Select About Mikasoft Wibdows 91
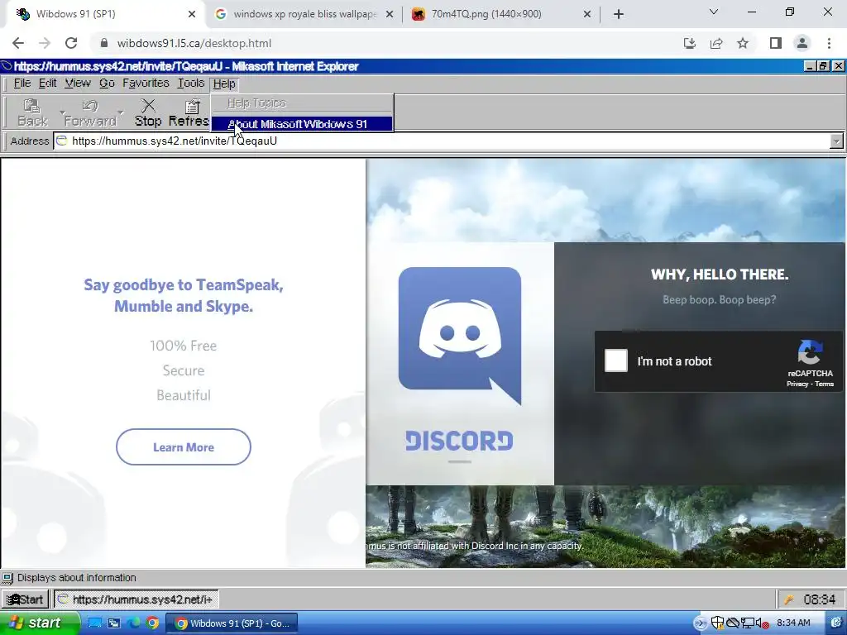 pos(302,124)
